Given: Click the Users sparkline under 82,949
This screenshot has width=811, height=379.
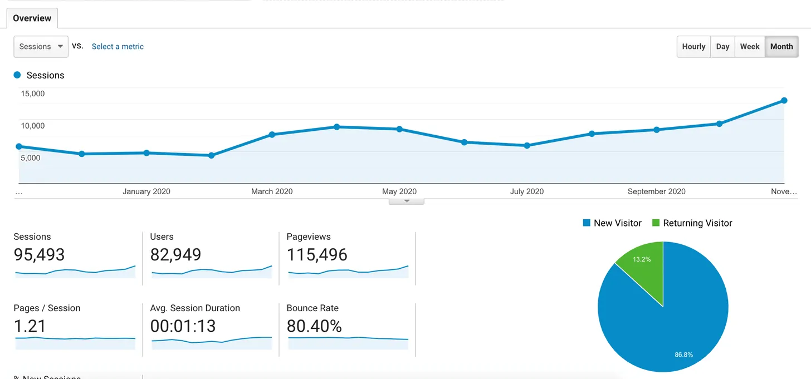Looking at the screenshot, I should (212, 272).
